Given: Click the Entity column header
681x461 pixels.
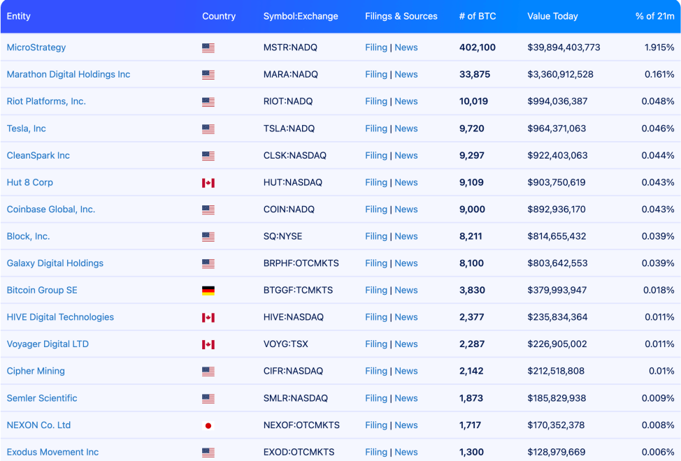Looking at the screenshot, I should [x=18, y=16].
